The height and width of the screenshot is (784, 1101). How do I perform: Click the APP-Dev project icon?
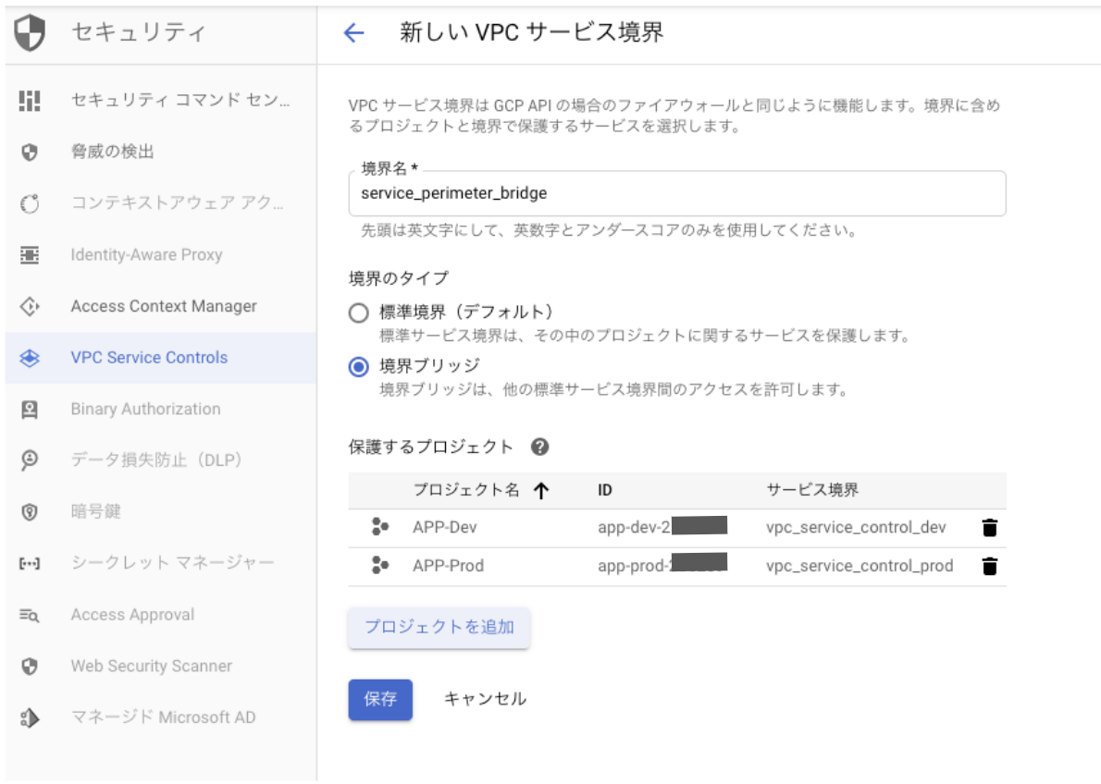tap(380, 527)
